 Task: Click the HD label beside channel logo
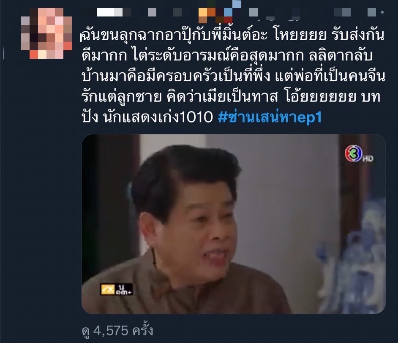coord(368,159)
